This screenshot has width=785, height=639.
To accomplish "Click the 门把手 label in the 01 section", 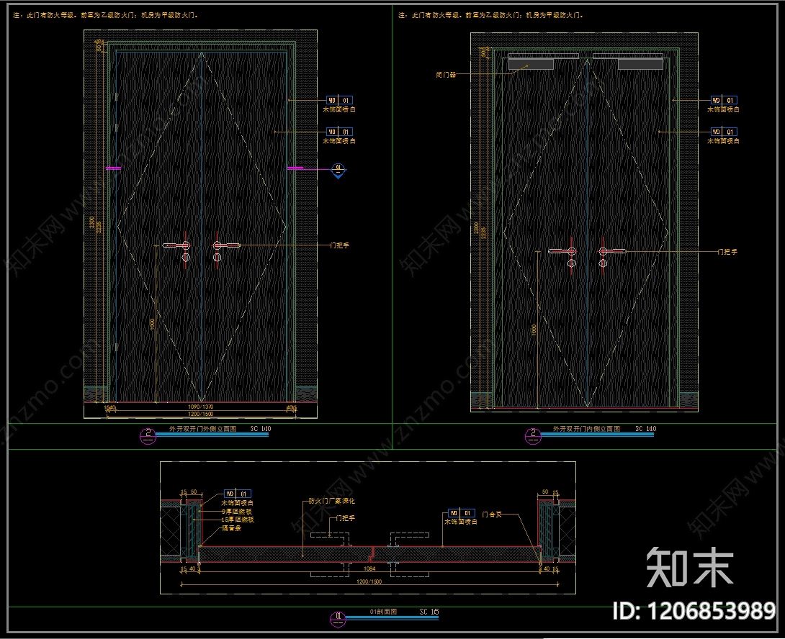I will tap(345, 518).
